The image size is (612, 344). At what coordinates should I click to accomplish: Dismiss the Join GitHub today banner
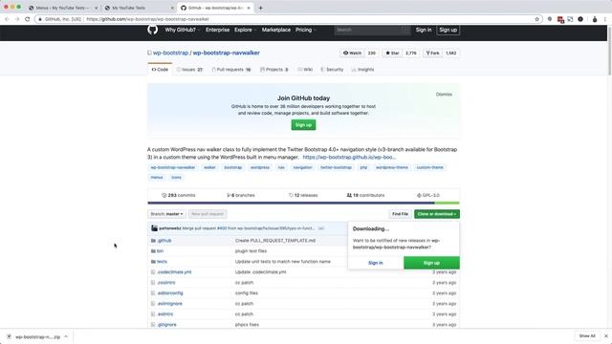click(444, 95)
